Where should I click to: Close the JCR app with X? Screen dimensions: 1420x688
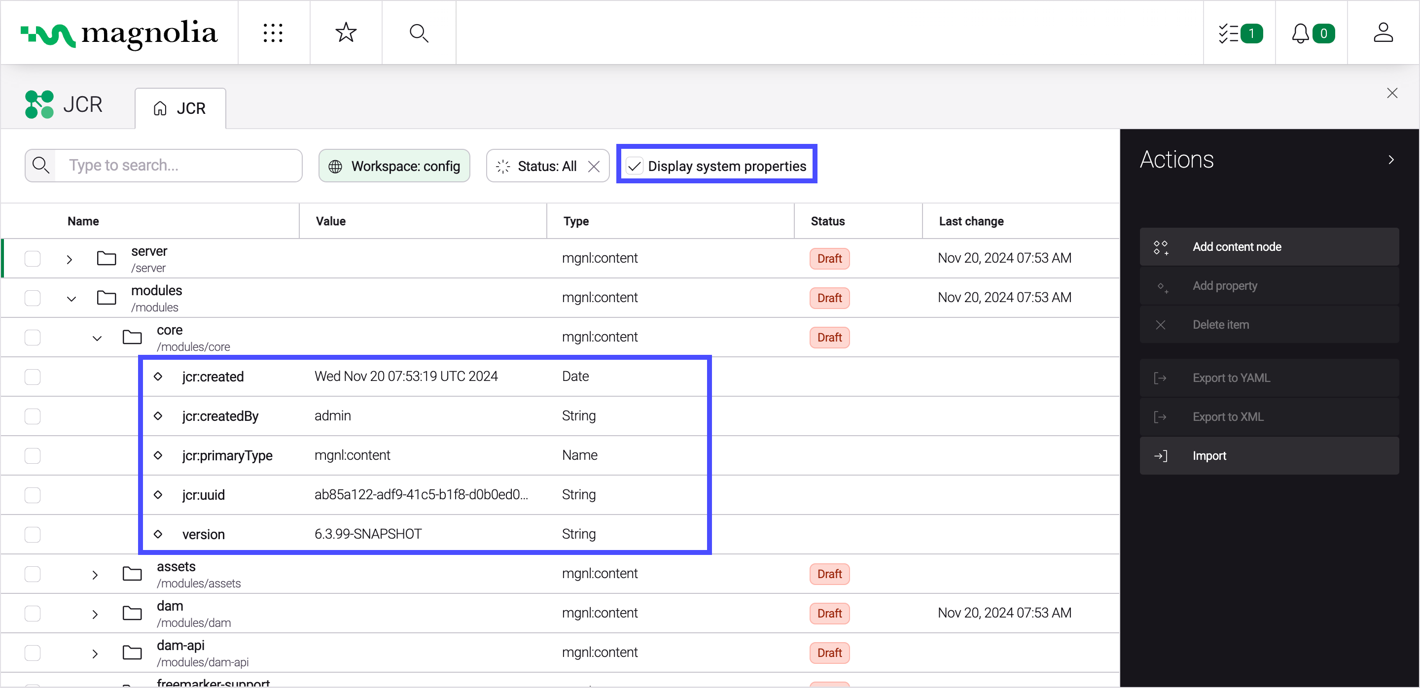click(1392, 93)
